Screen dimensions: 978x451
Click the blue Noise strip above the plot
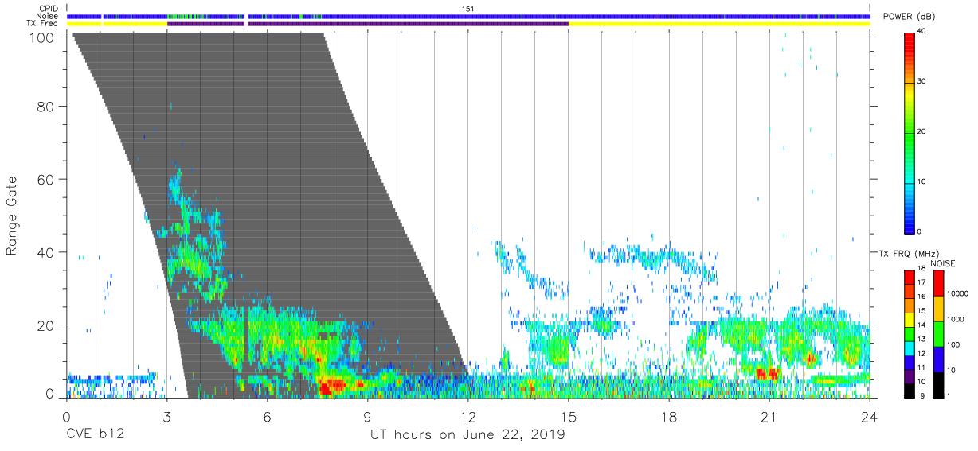tap(468, 16)
